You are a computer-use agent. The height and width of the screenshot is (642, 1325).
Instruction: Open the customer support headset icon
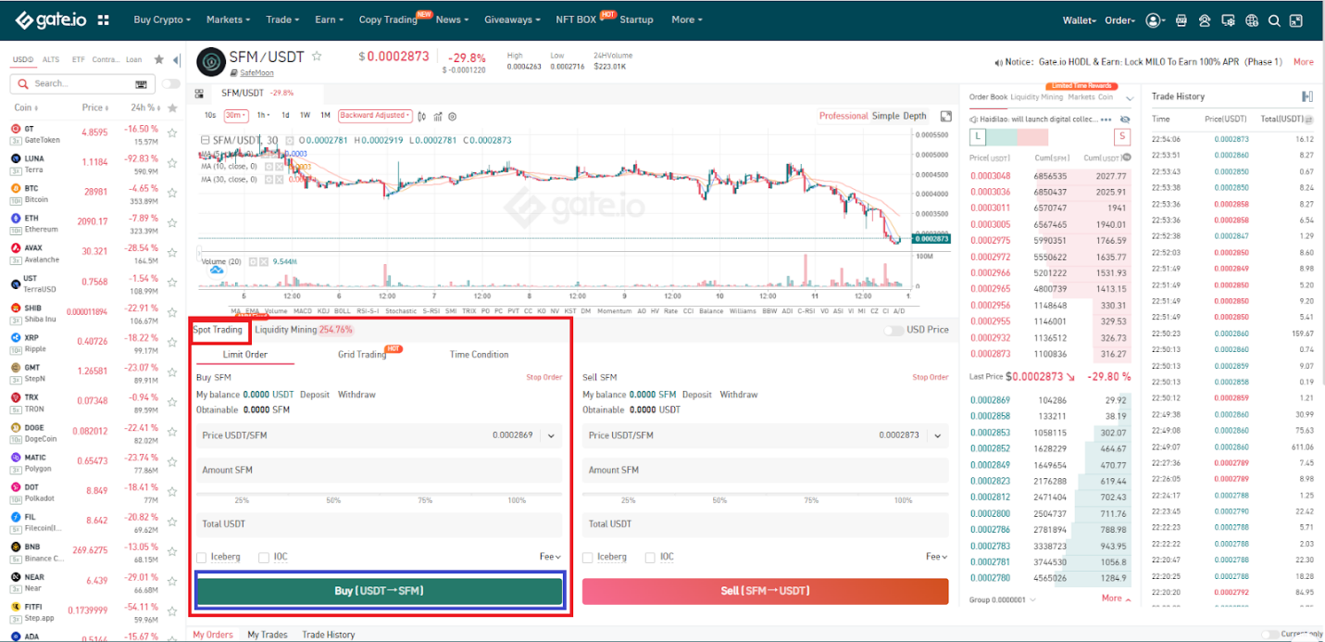coord(1205,19)
